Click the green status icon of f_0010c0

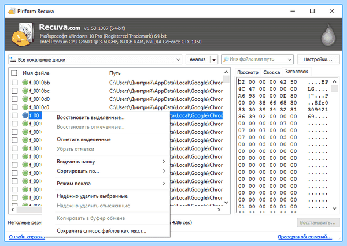[25, 107]
